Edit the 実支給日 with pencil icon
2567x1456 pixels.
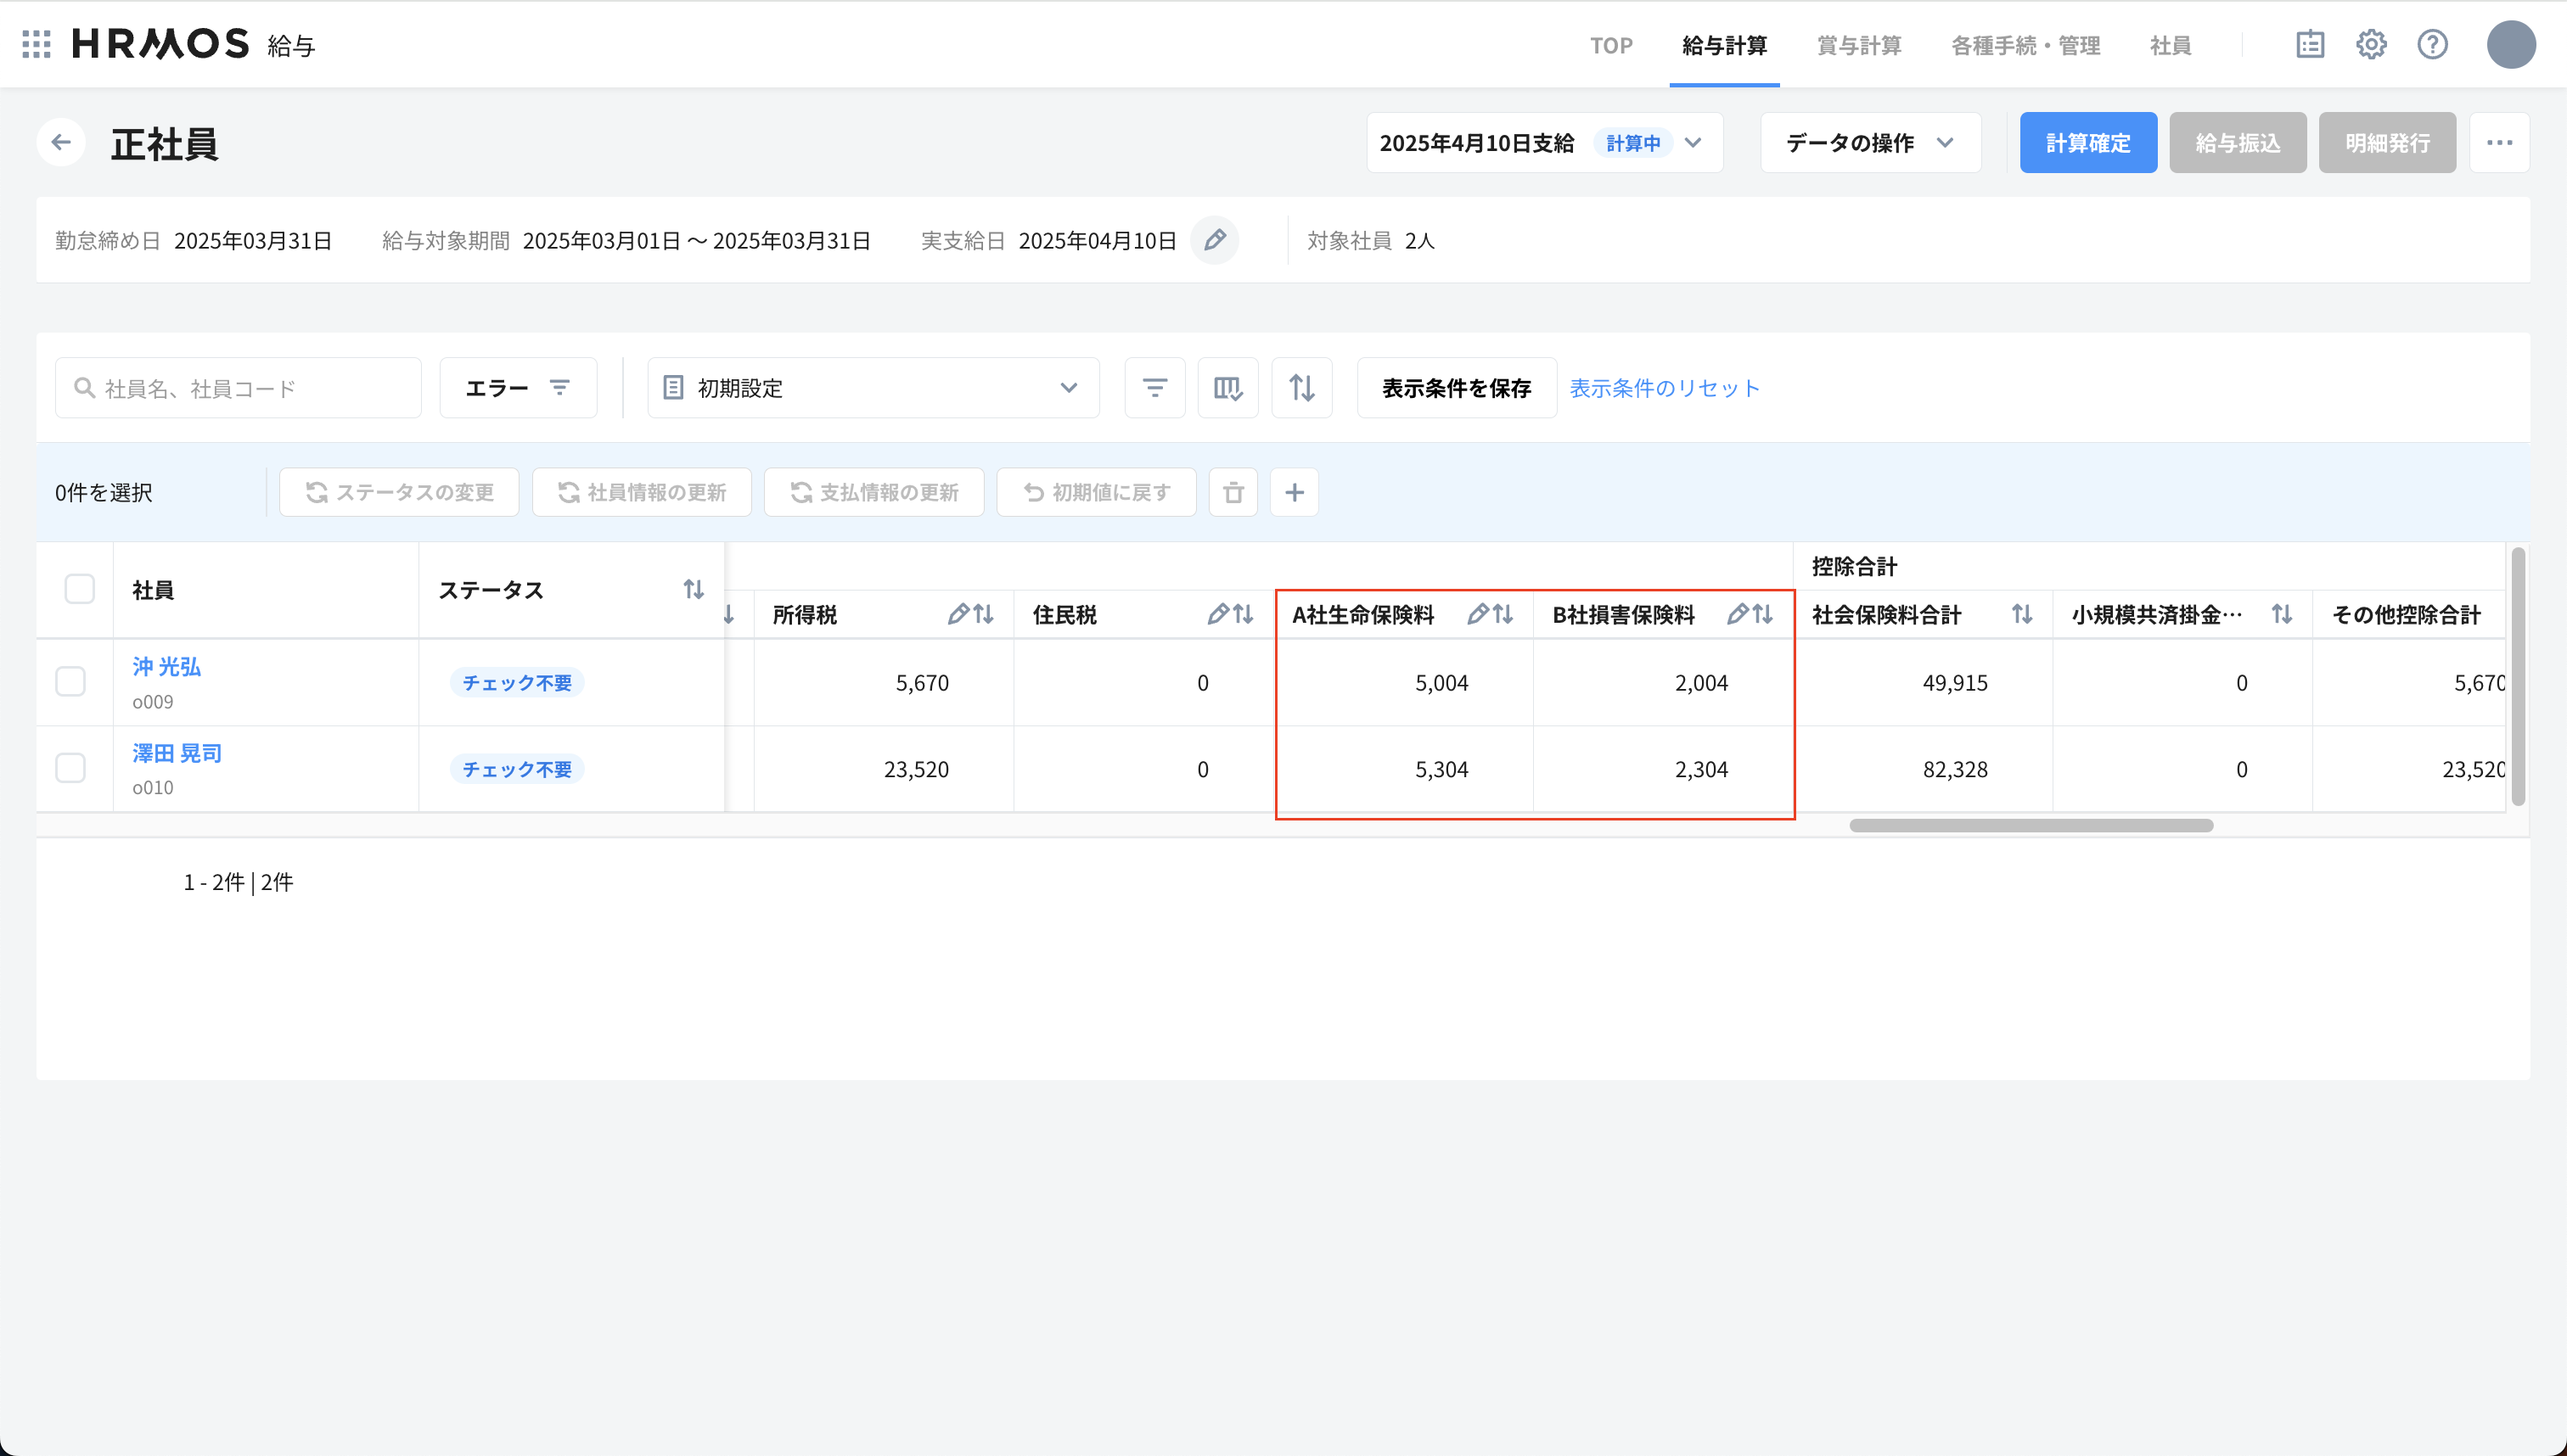coord(1215,240)
